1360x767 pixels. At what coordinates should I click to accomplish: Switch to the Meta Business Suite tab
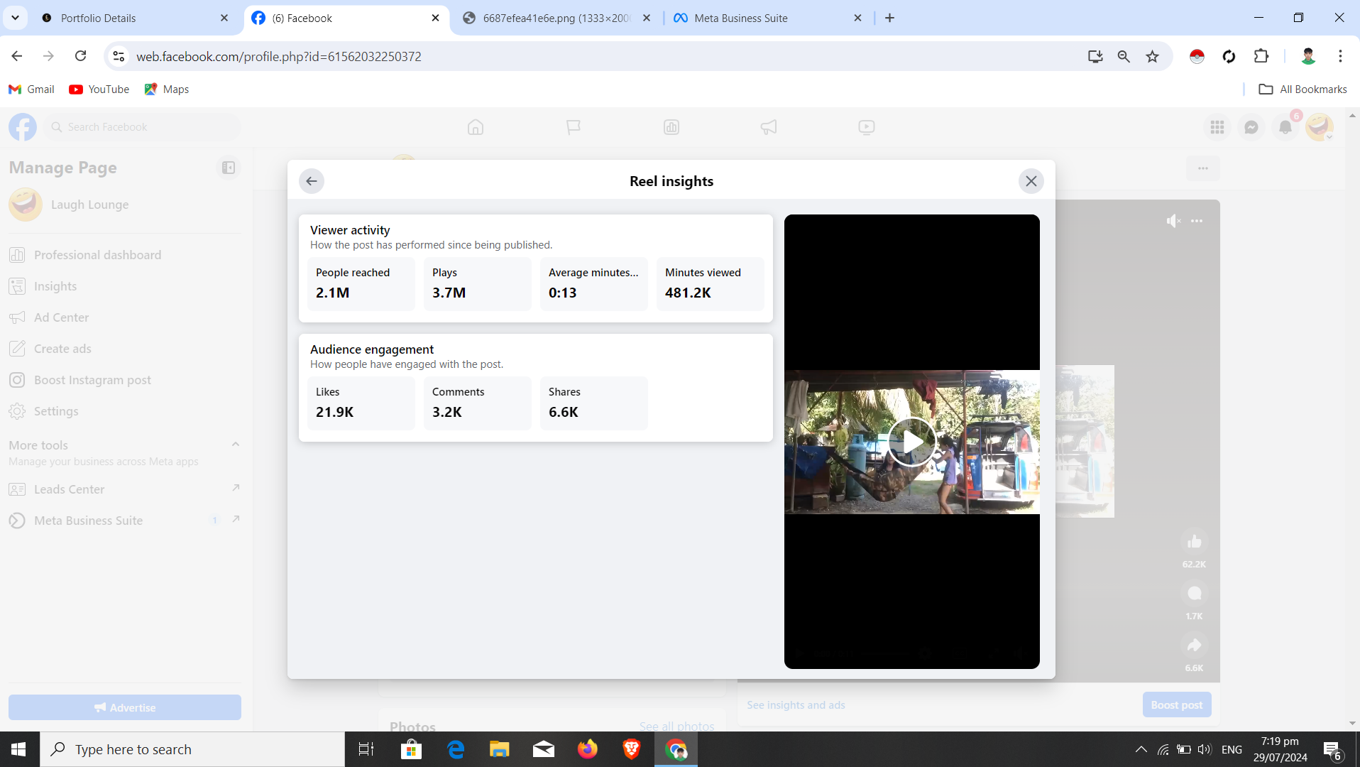click(767, 18)
